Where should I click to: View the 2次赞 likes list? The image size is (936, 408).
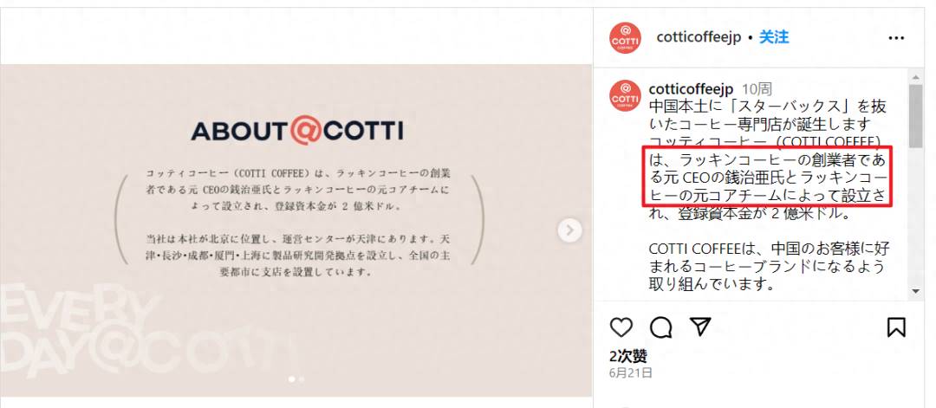628,356
